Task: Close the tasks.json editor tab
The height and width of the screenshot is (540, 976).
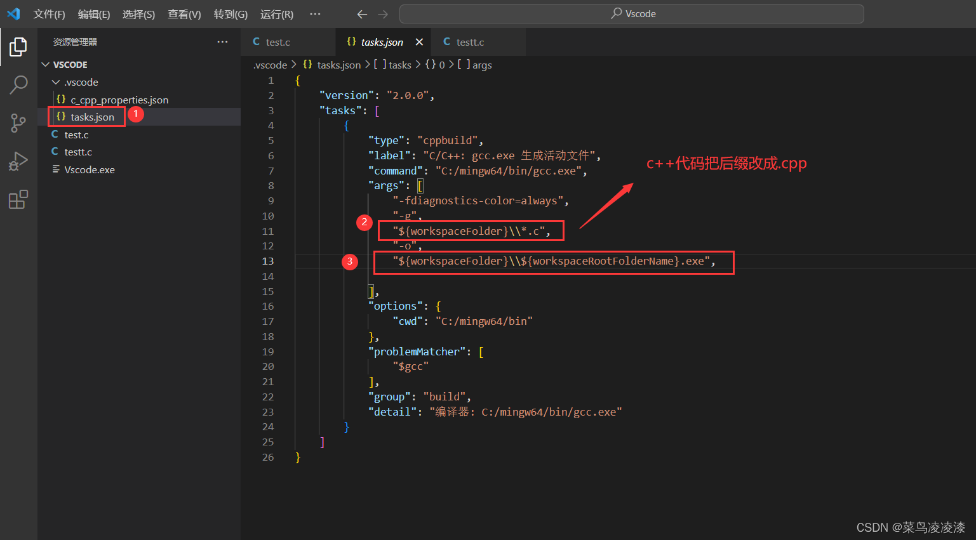Action: click(x=419, y=42)
